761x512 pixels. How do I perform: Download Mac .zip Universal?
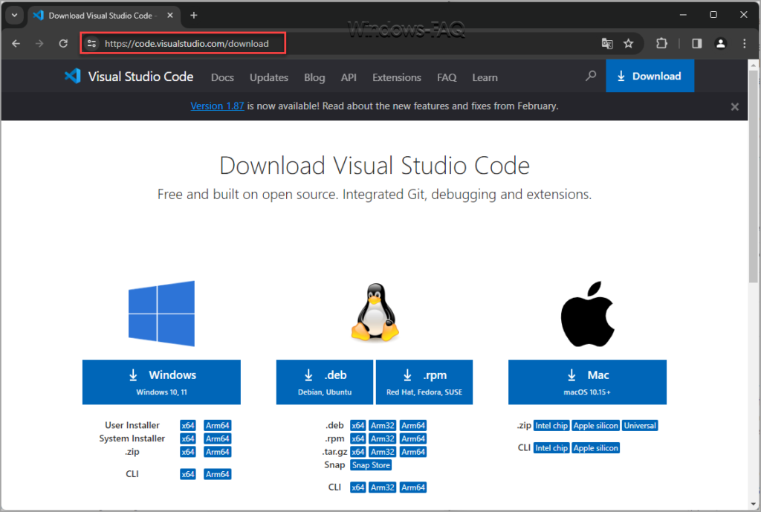click(640, 426)
